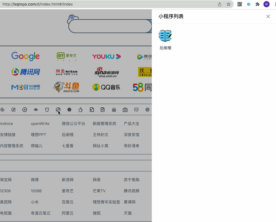The width and height of the screenshot is (276, 222).
Task: Open the 腾讯网 link
Action: pos(25,72)
